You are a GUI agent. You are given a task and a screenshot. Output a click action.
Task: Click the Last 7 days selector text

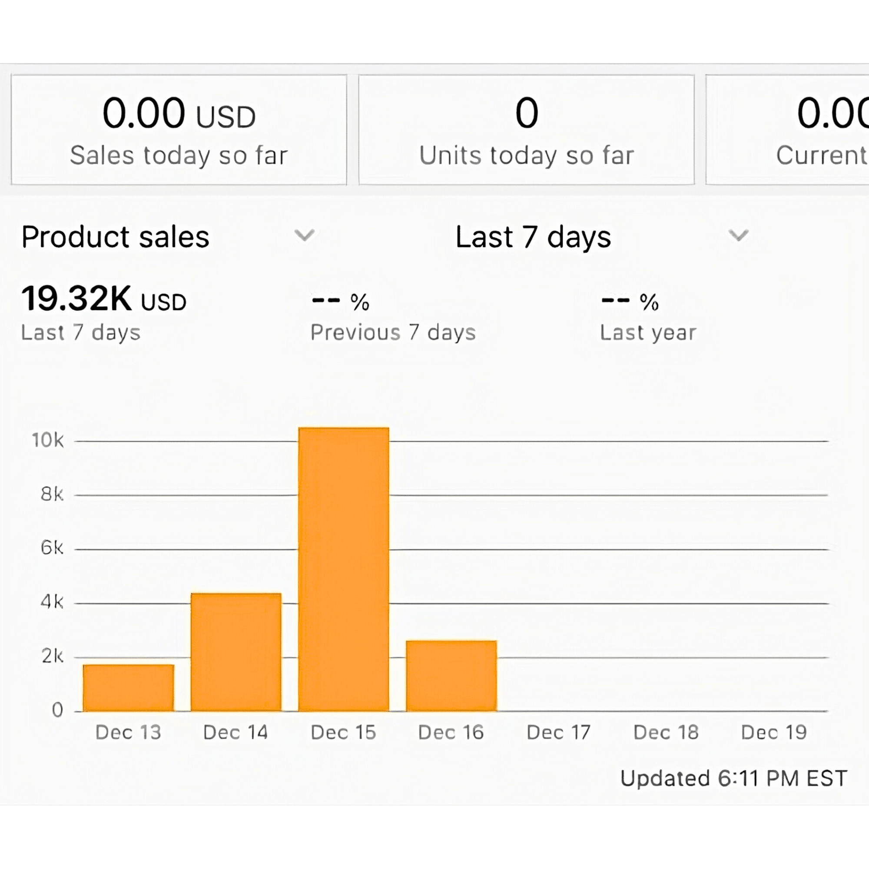click(x=533, y=237)
